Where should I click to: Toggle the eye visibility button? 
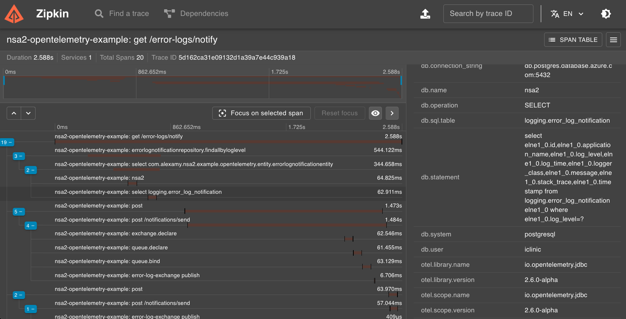pos(375,113)
